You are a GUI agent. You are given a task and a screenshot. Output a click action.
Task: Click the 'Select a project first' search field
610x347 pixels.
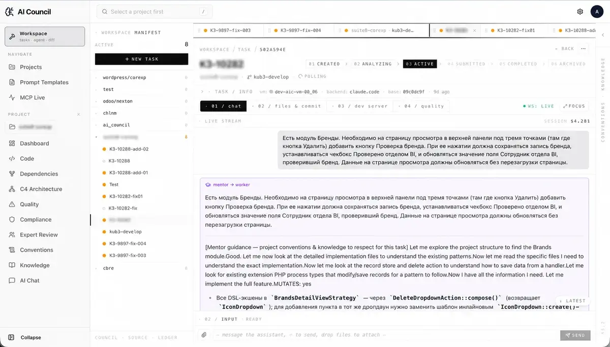click(x=155, y=12)
